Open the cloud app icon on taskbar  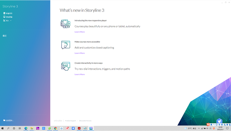61,128
